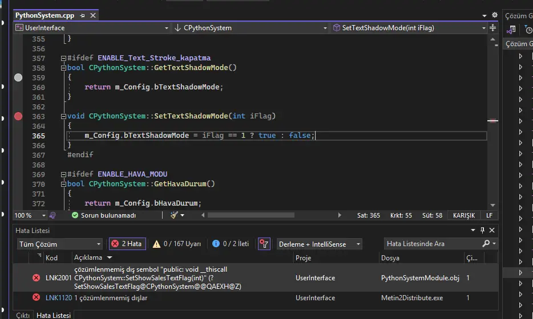Open the Tüm Çözüm scope dropdown
This screenshot has width=533, height=319.
coord(59,244)
